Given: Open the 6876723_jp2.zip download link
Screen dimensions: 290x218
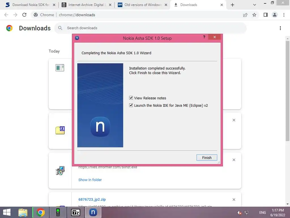Looking at the screenshot, I should (x=92, y=200).
